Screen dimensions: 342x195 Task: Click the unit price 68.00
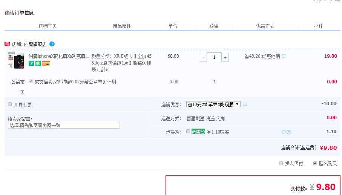173,56
